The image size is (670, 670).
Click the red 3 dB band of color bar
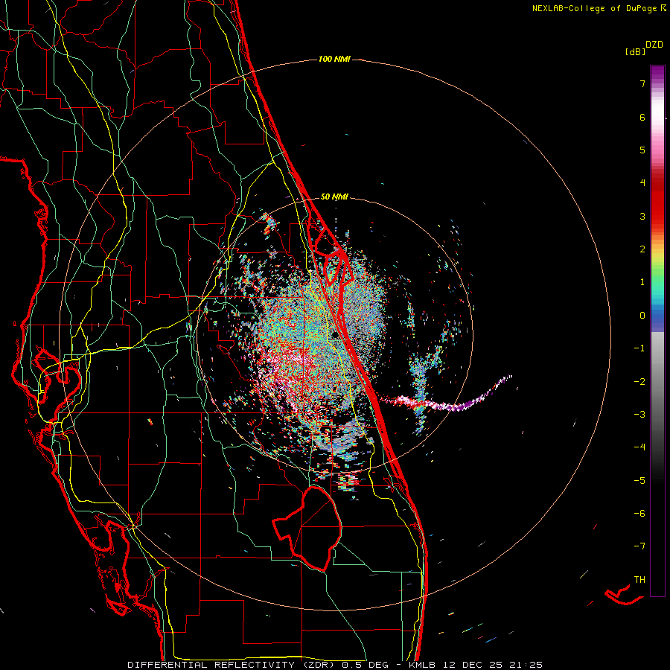point(657,216)
